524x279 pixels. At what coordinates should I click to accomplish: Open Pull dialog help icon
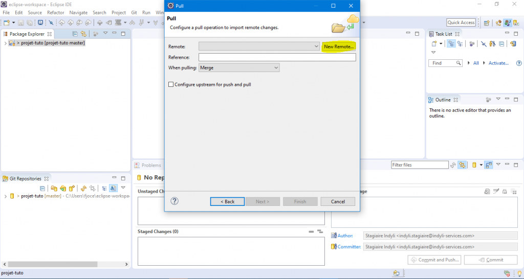174,201
